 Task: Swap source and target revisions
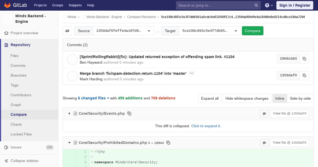pos(67,31)
